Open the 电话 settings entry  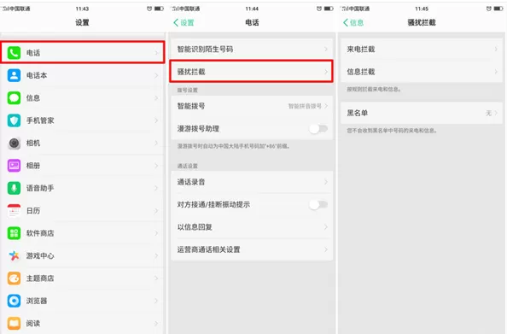pyautogui.click(x=83, y=53)
